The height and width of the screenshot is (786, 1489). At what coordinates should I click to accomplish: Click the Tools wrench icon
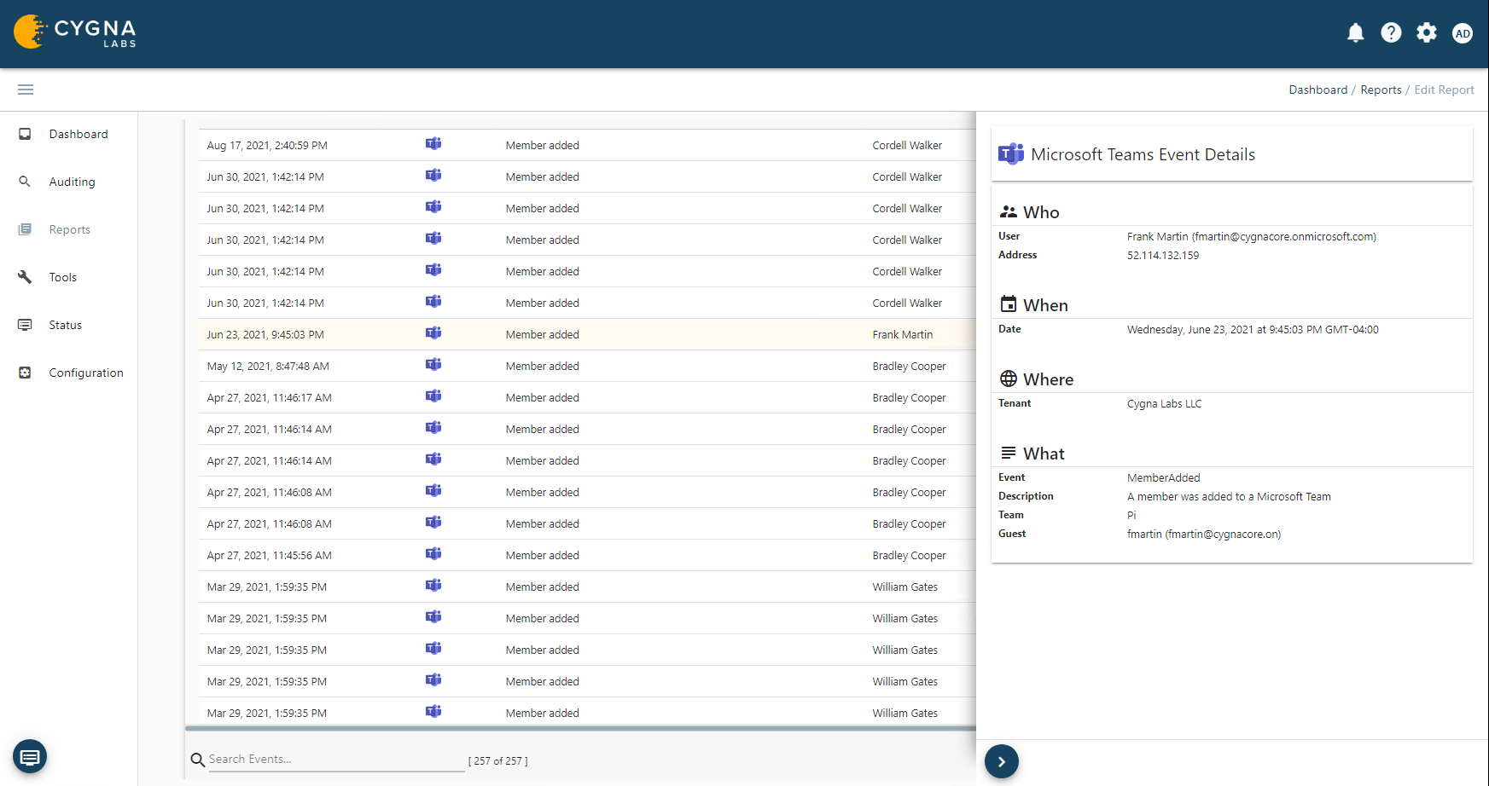click(25, 277)
